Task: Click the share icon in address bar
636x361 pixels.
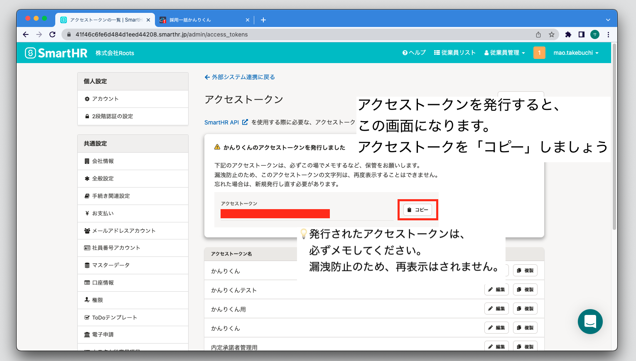Action: pyautogui.click(x=538, y=34)
